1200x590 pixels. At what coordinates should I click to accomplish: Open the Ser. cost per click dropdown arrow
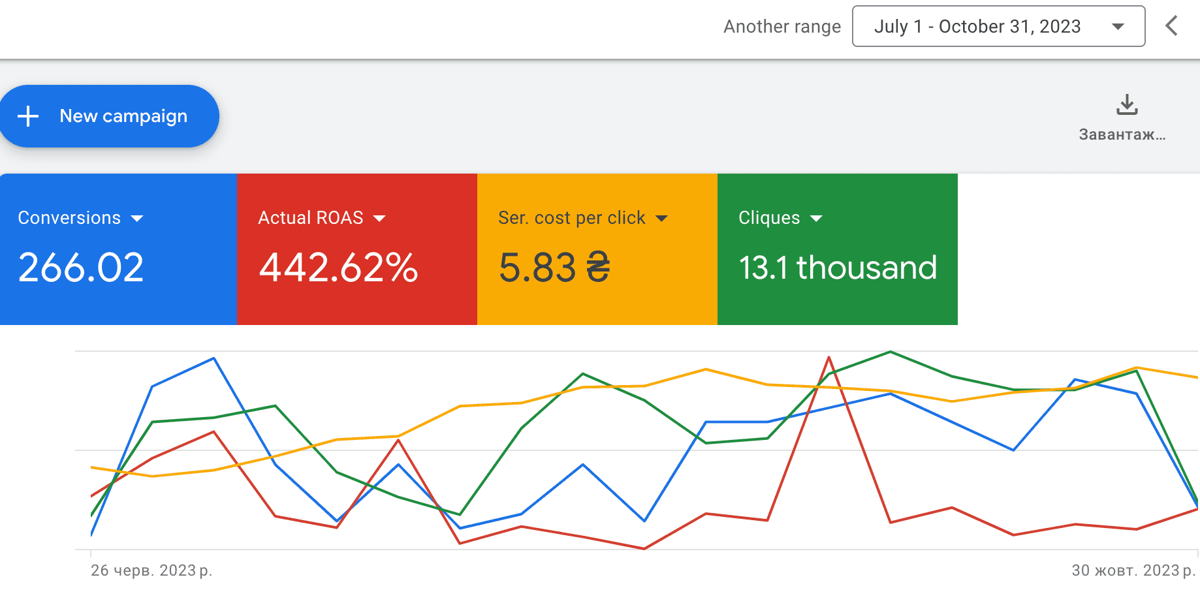pyautogui.click(x=661, y=219)
